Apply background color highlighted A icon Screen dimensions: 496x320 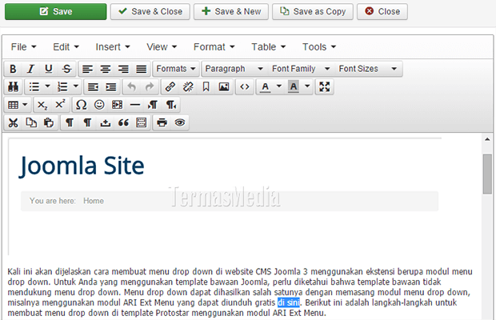coord(294,86)
